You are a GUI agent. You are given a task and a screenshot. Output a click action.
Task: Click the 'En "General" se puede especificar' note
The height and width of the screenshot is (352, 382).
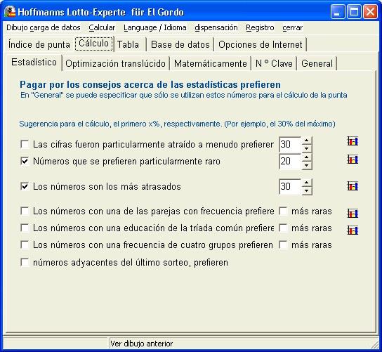click(x=184, y=95)
